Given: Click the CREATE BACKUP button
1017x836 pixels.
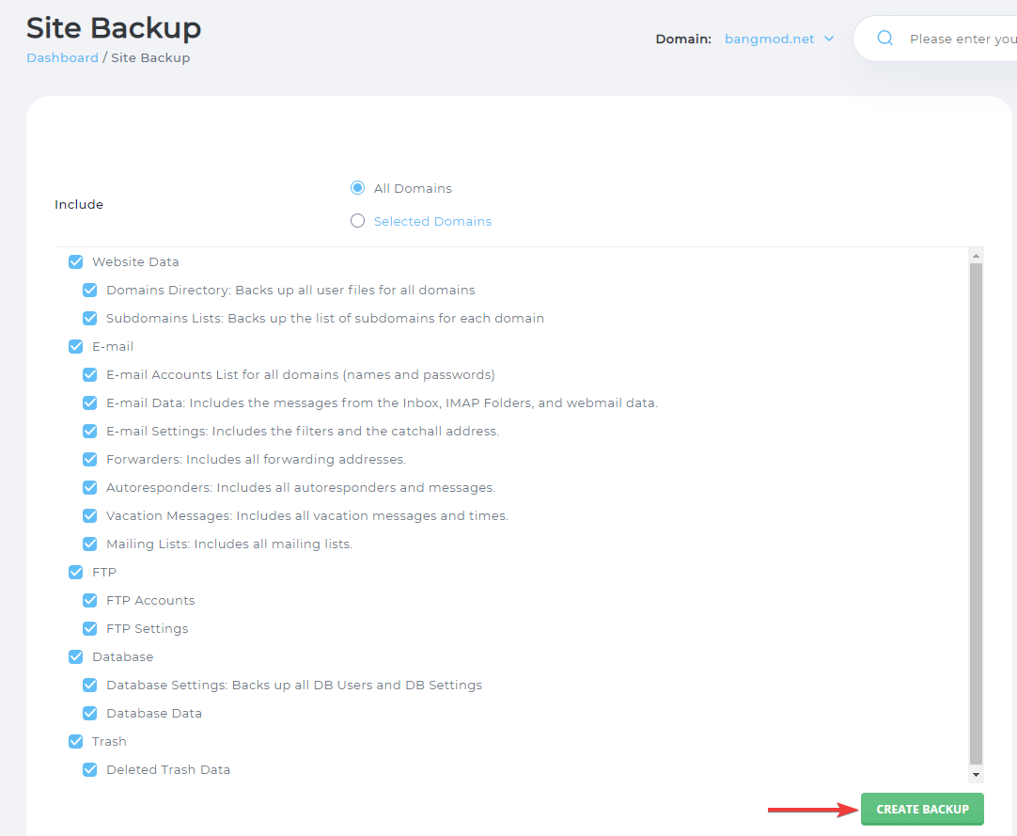Looking at the screenshot, I should tap(922, 810).
